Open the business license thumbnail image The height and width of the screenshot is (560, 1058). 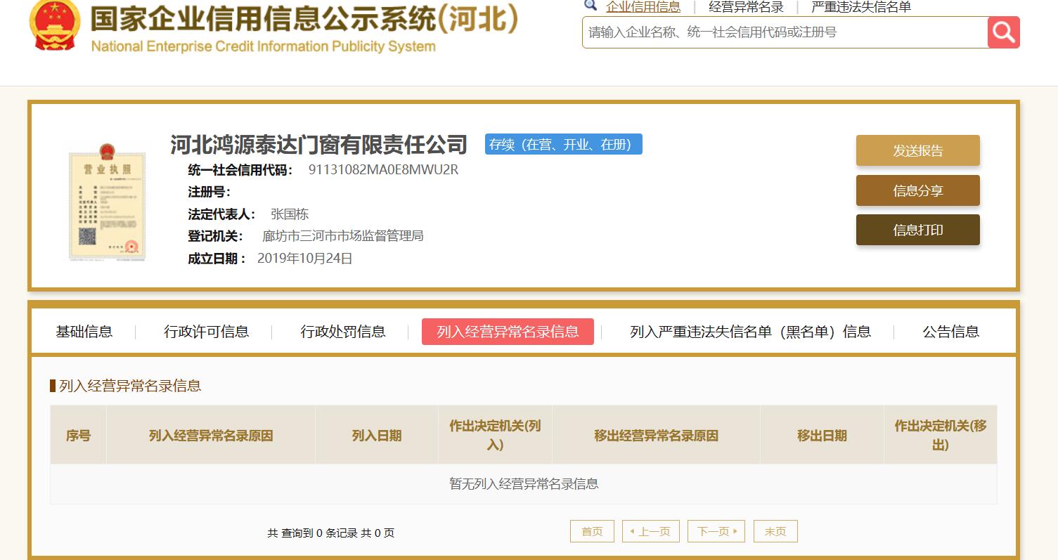pyautogui.click(x=108, y=202)
